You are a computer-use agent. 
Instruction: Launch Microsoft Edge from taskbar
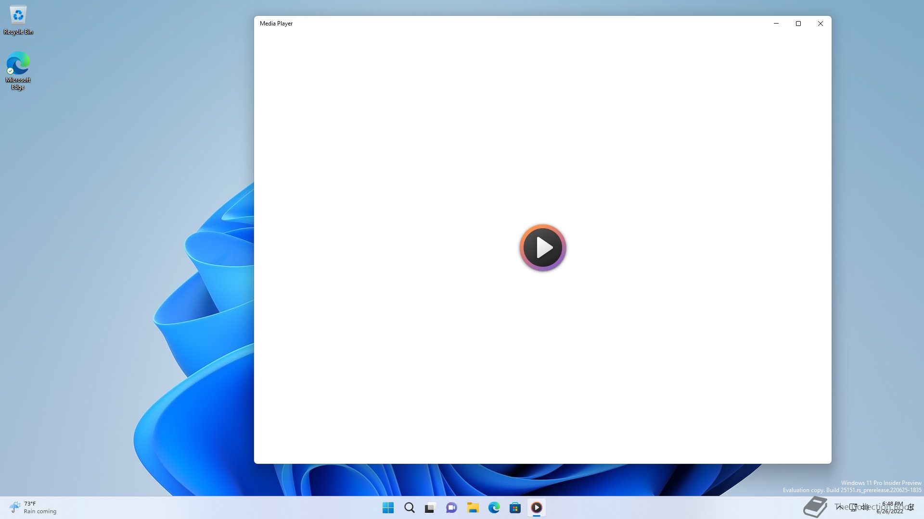[x=494, y=507]
